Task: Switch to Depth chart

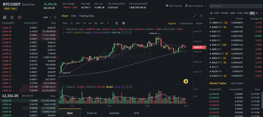Action: coord(199,23)
